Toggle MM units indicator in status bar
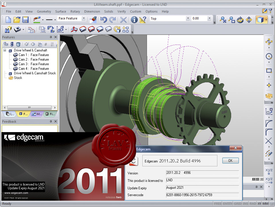 click(266, 204)
